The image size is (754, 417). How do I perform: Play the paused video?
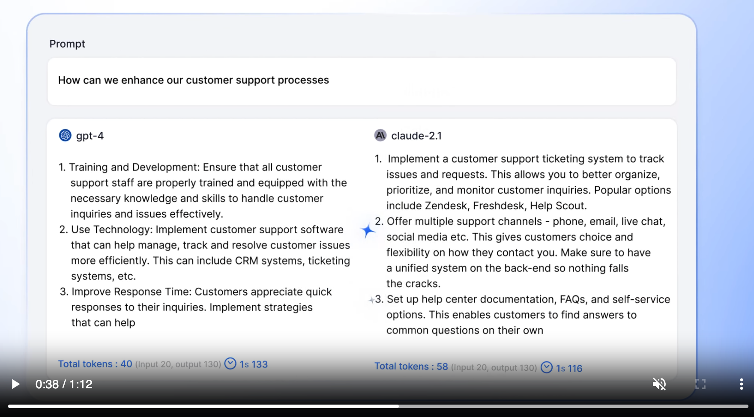[x=15, y=384]
